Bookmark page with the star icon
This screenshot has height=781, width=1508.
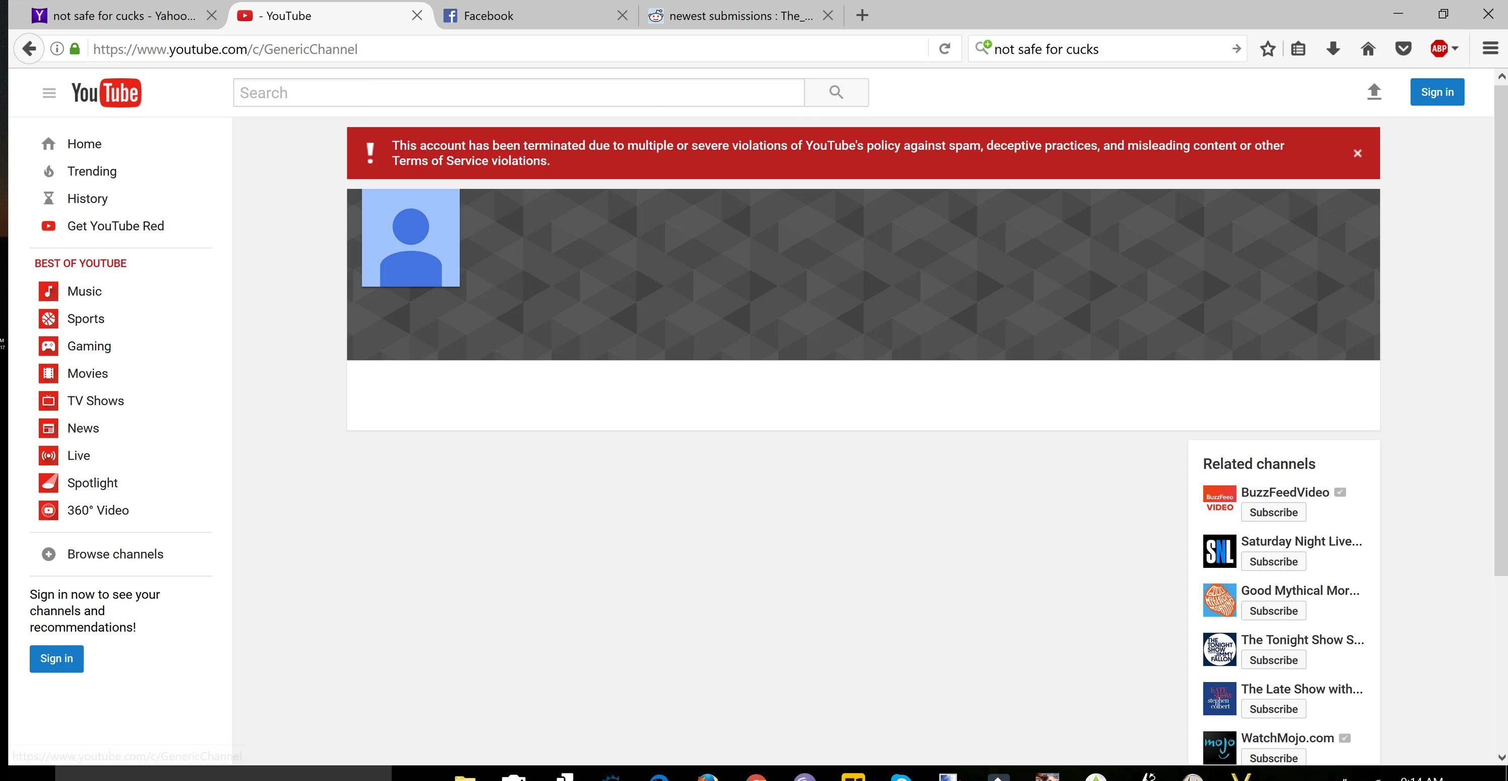click(x=1267, y=49)
